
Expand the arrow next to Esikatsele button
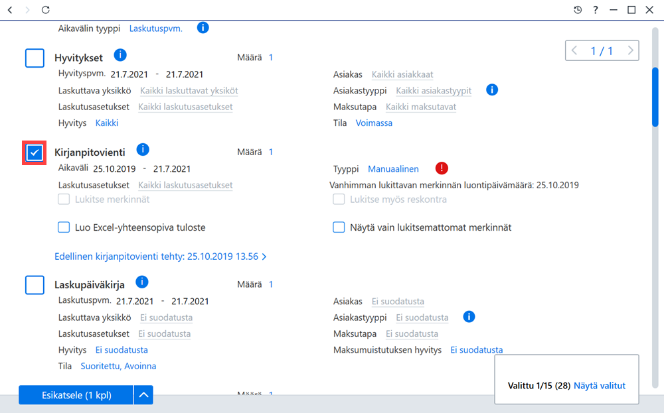143,395
